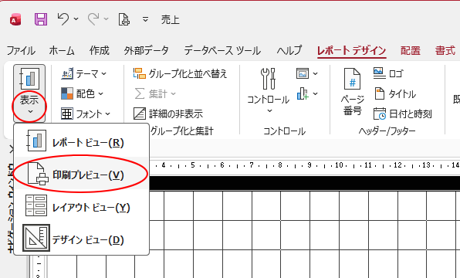
Task: Open the コントロール gallery
Action: 269,91
